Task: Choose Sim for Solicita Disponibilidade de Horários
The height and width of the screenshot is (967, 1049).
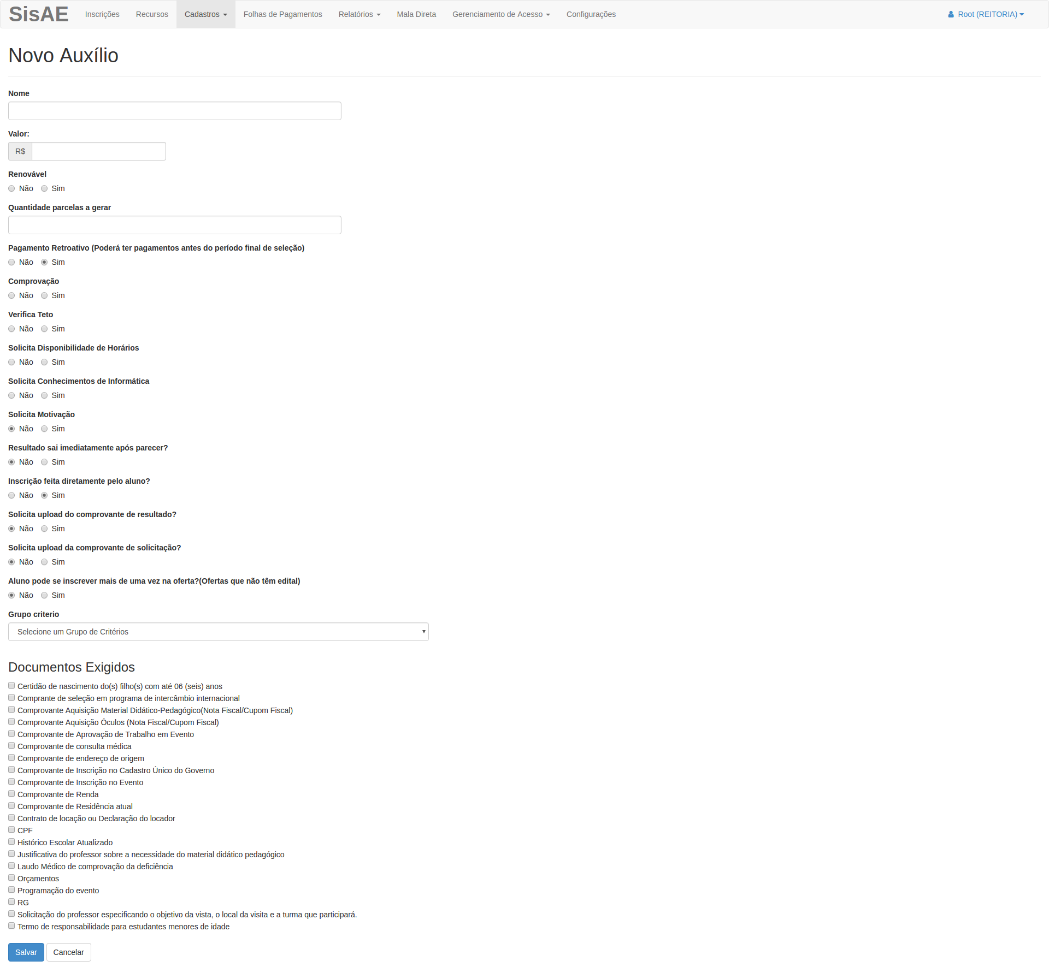Action: pyautogui.click(x=44, y=362)
